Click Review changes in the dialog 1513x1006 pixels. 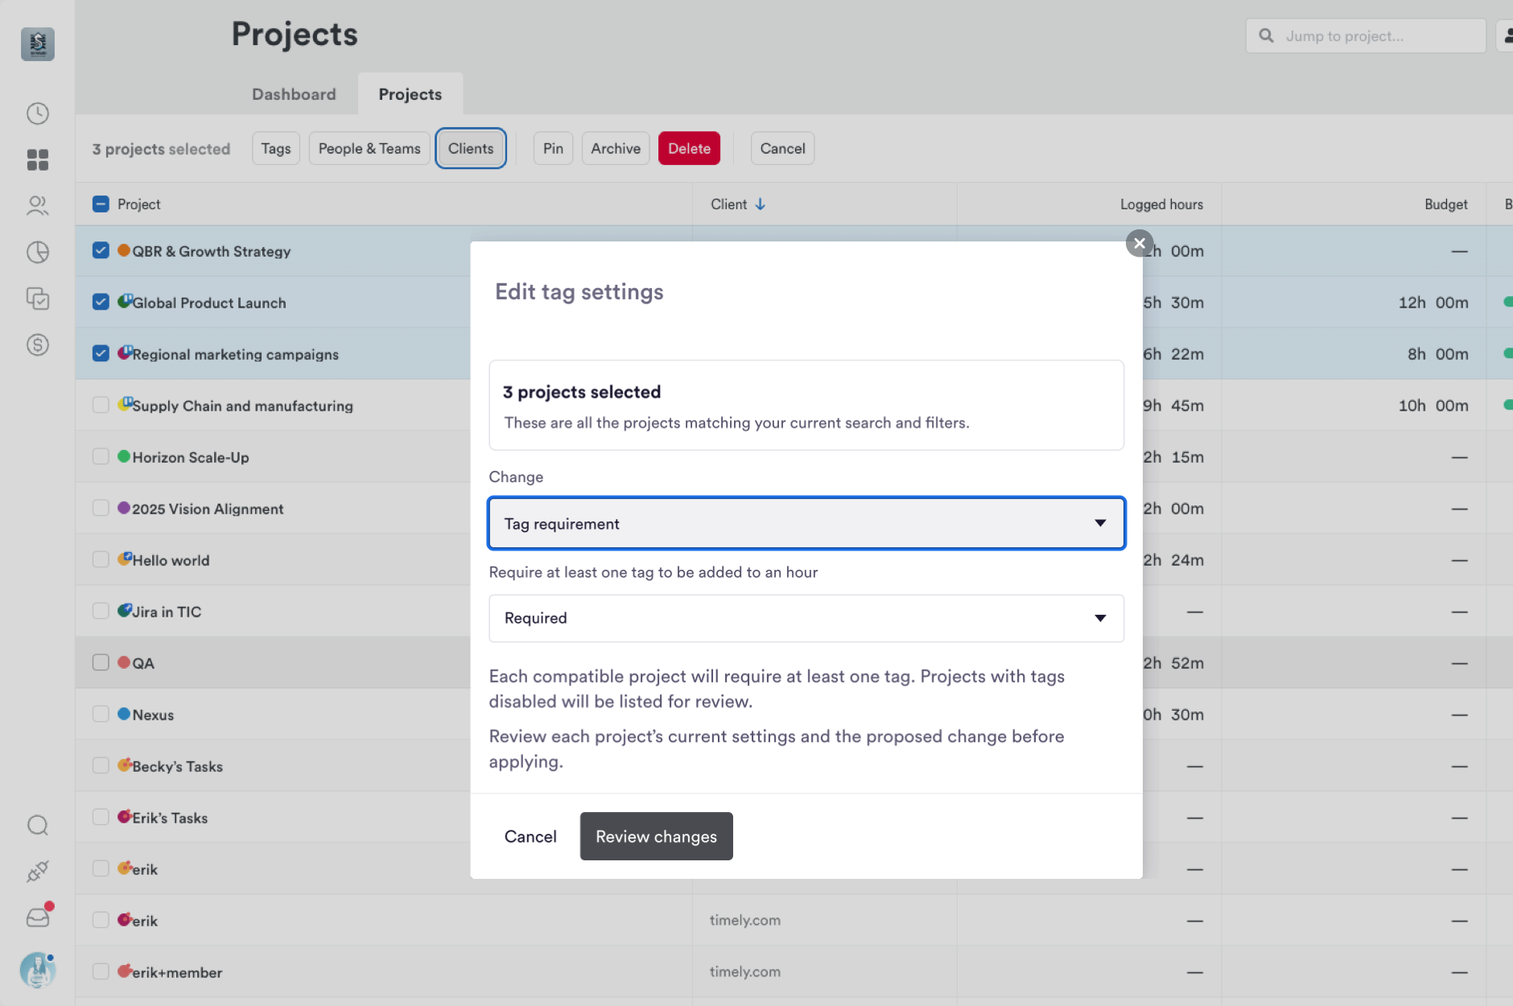point(656,836)
